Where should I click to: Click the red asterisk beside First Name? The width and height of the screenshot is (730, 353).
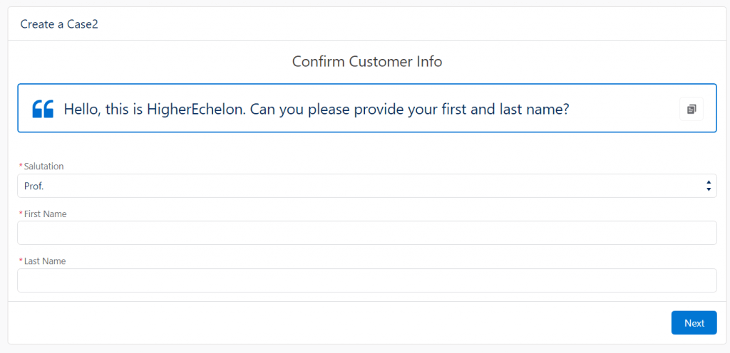click(21, 214)
